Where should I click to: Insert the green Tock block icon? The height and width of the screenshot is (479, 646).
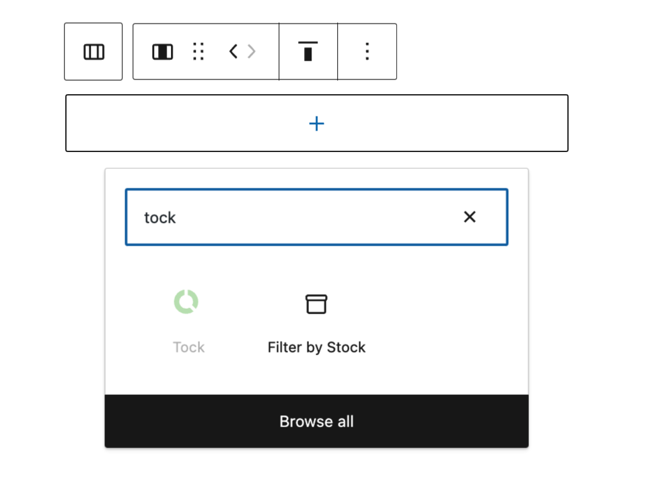186,302
